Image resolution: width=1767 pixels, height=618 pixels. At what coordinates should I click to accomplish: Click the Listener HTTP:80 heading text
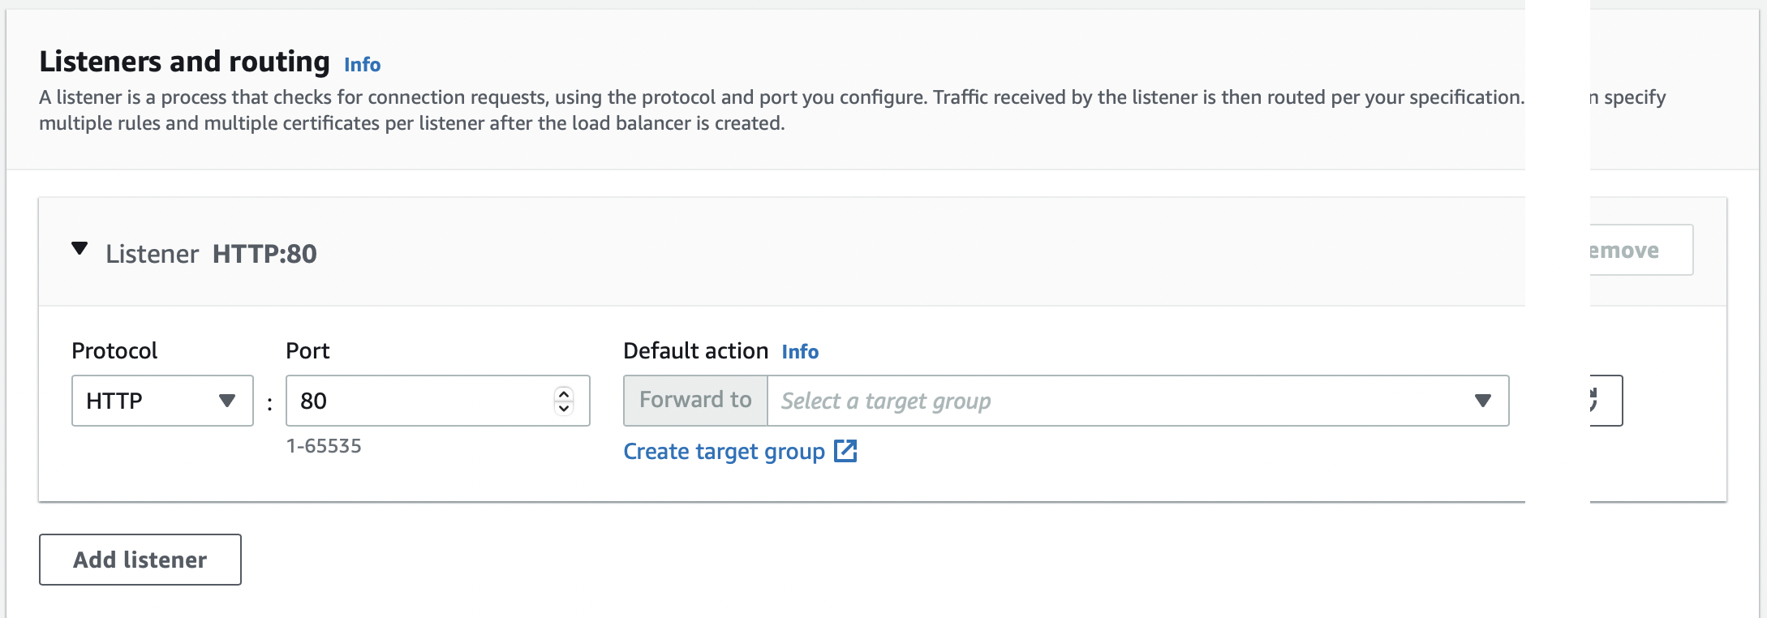211,254
